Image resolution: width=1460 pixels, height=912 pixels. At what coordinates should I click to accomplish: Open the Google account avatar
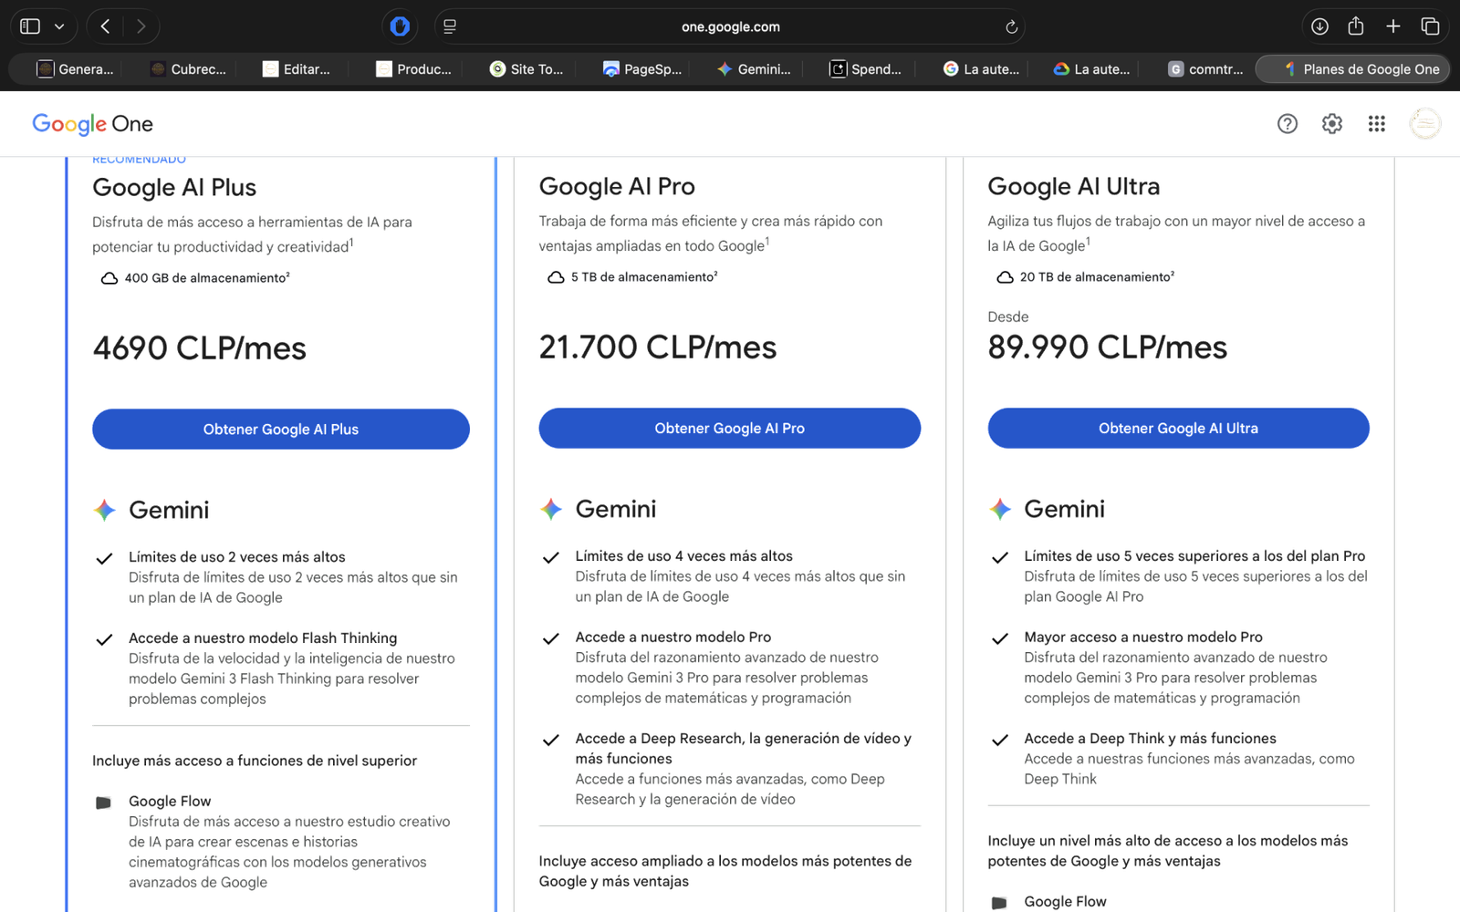pos(1425,124)
